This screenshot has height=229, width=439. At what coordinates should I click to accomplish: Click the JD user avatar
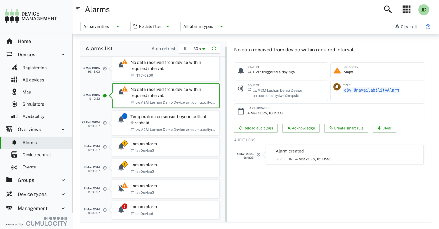423,10
